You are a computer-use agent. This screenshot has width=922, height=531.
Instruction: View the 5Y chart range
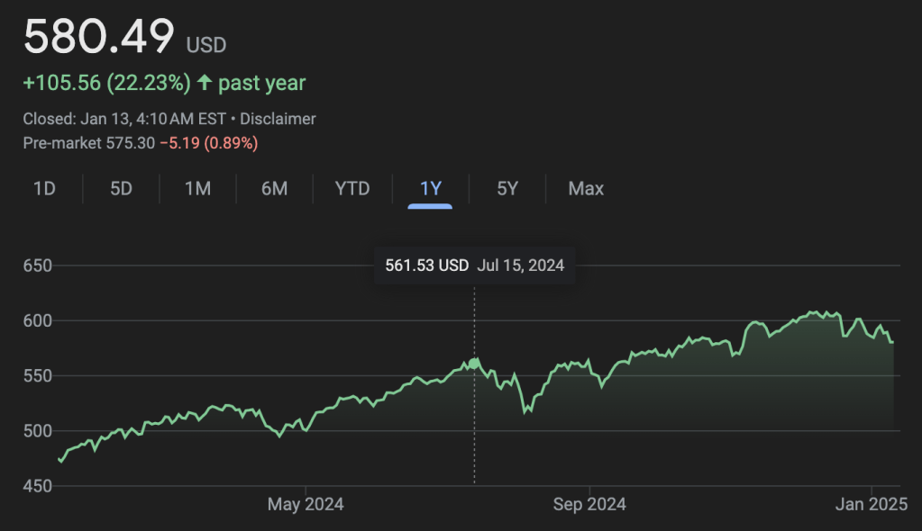[x=507, y=189]
